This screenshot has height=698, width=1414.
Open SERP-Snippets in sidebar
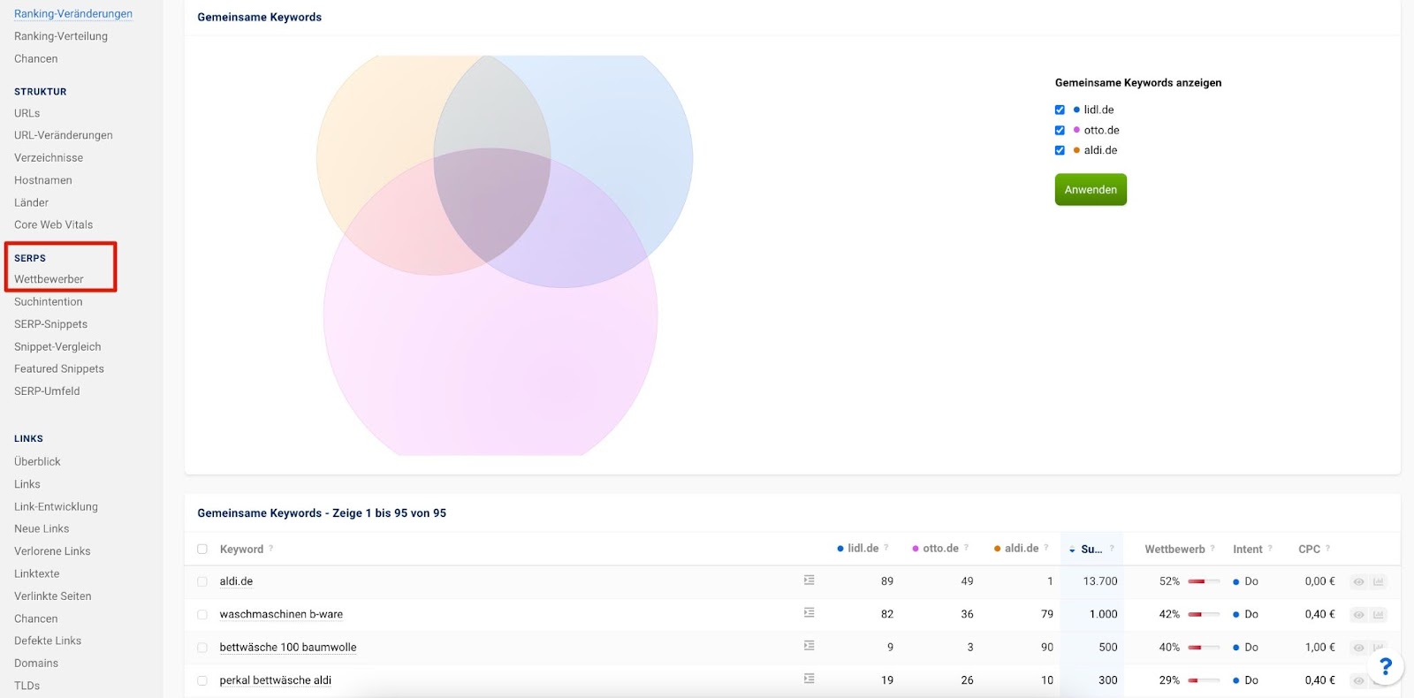50,324
